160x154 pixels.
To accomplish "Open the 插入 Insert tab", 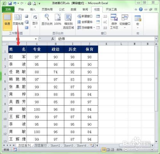I will coord(33,10).
